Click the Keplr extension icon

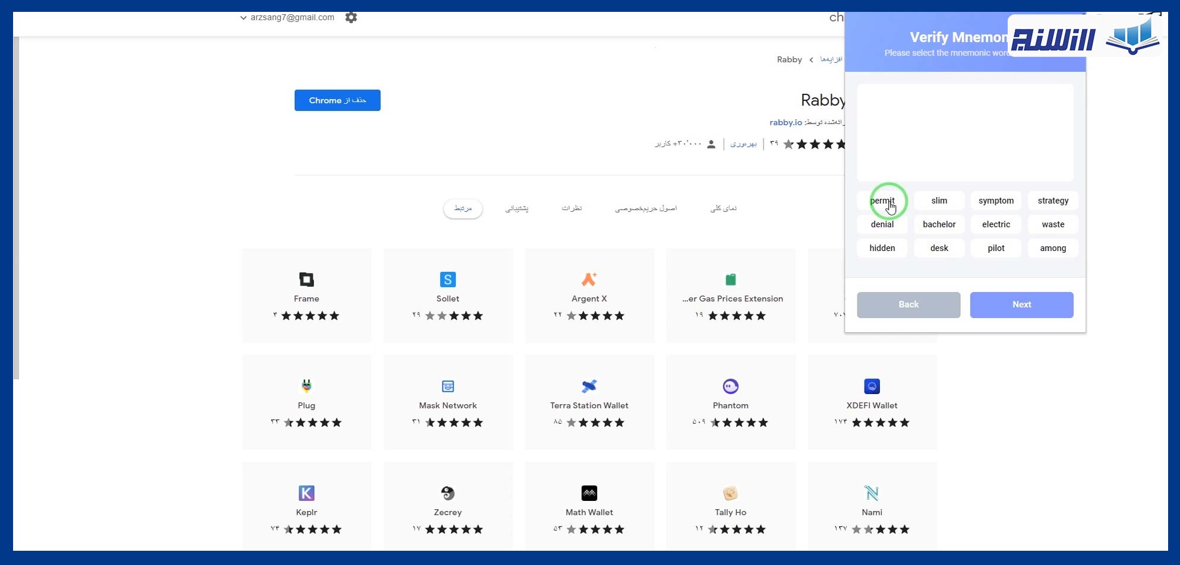[x=307, y=493]
